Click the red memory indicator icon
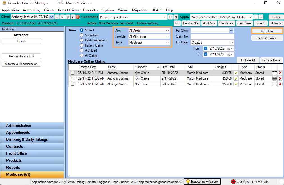The image size is (284, 185). (x=233, y=182)
